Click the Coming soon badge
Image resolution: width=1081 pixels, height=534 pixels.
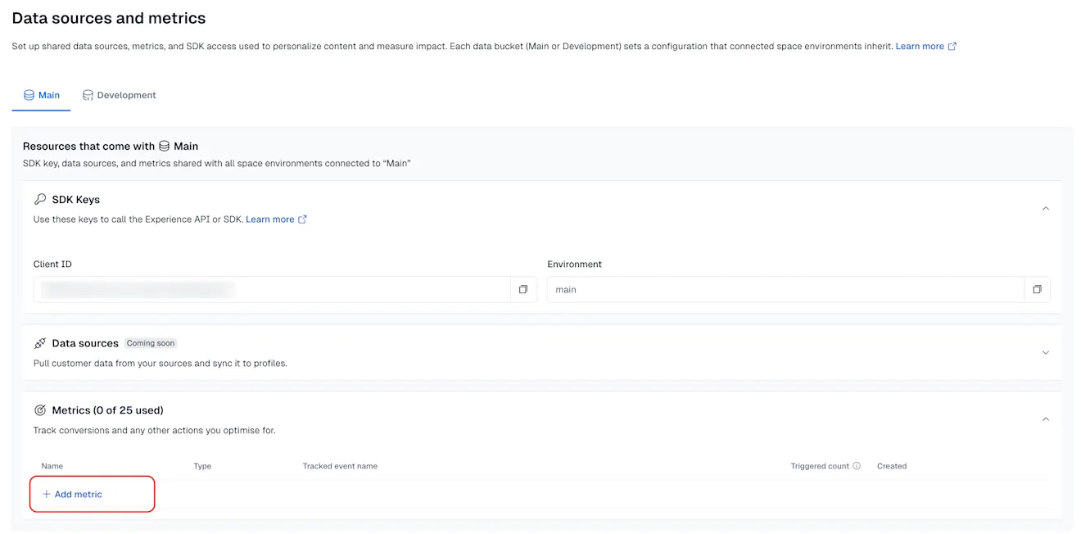pyautogui.click(x=151, y=343)
